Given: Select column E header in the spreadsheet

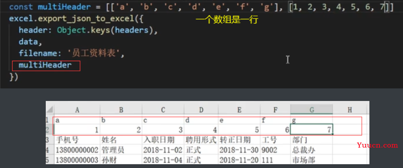Looking at the screenshot, I should click(239, 110).
